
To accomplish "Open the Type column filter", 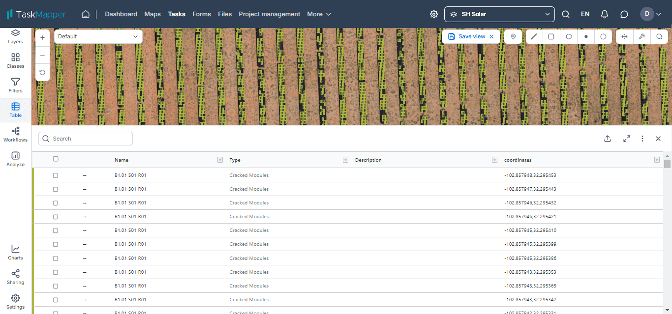I will (345, 160).
